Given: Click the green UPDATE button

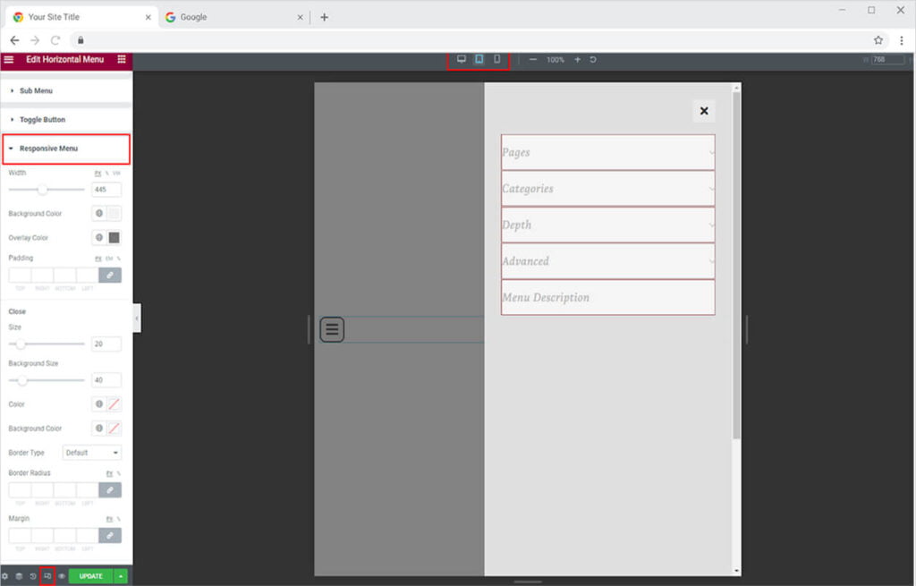Looking at the screenshot, I should pyautogui.click(x=90, y=576).
